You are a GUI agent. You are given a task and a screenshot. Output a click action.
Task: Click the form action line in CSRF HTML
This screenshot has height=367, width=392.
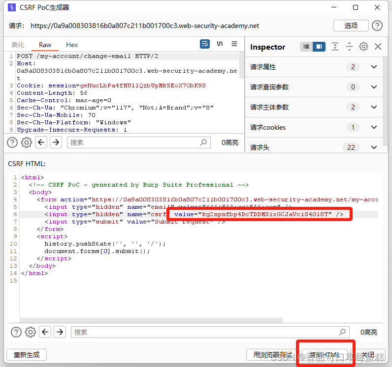(x=207, y=199)
